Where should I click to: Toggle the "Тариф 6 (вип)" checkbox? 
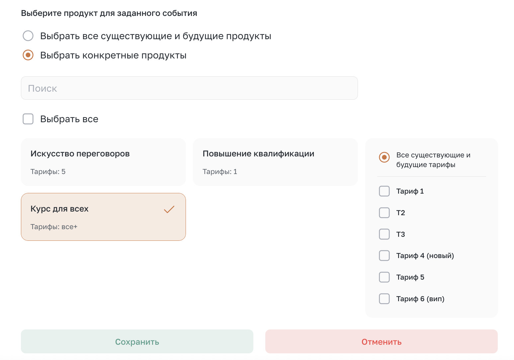coord(385,299)
